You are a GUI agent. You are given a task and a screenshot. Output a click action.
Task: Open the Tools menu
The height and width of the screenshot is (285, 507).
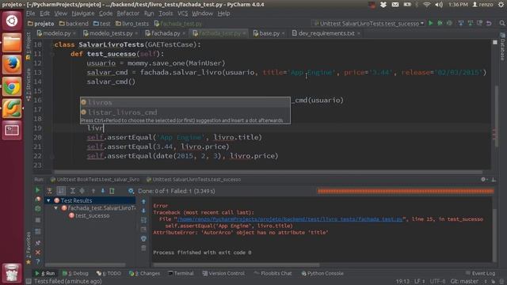tap(166, 13)
